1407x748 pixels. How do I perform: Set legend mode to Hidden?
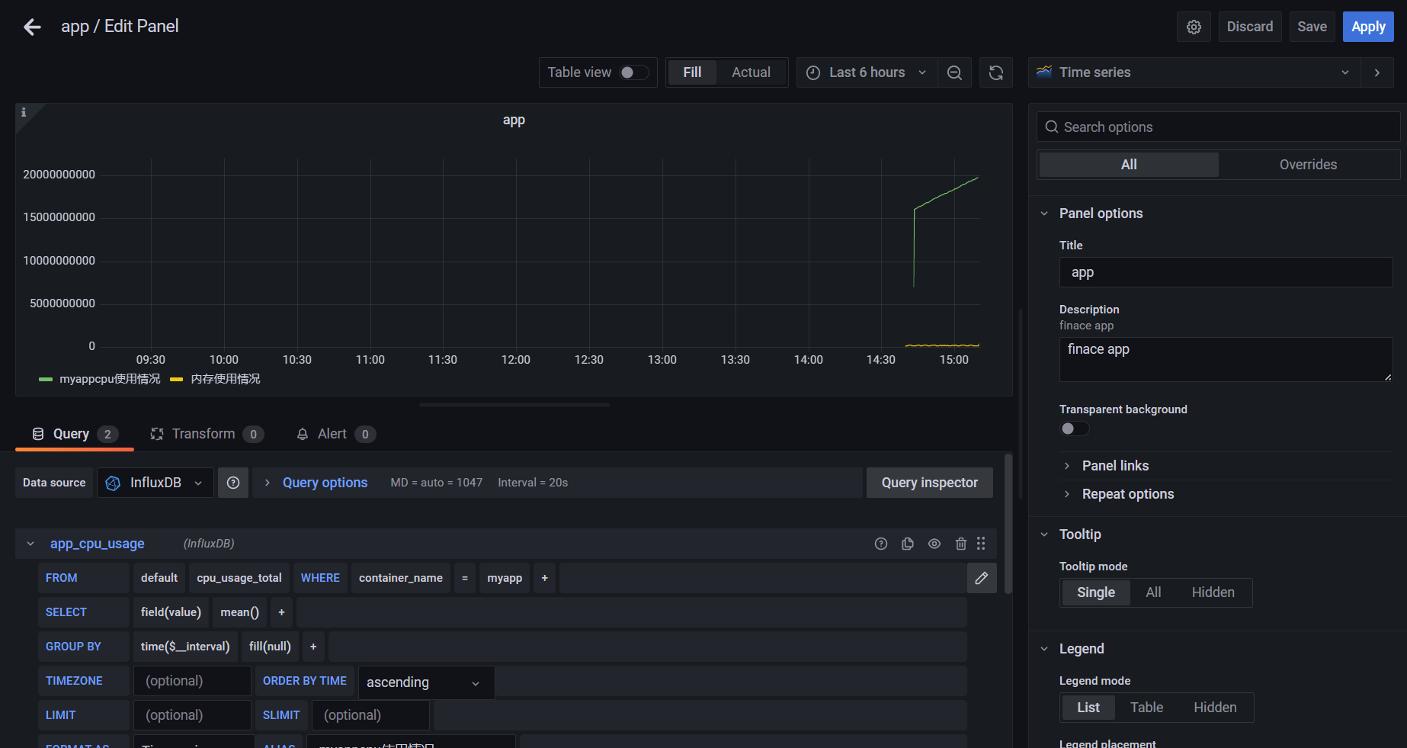pos(1215,708)
